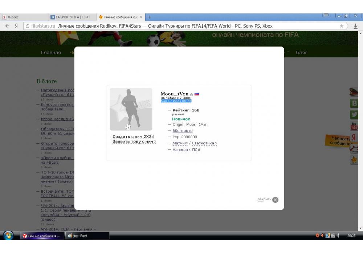Open the 'Статистика' link in profile
The image size is (363, 254).
203,143
